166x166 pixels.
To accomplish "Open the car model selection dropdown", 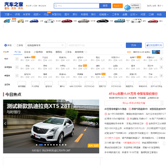I will pyautogui.click(x=96, y=45).
